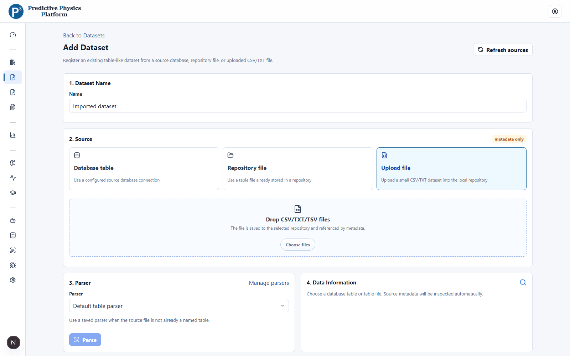Click the stacked copy-files icon in sidebar
The image size is (570, 356).
pos(13,107)
